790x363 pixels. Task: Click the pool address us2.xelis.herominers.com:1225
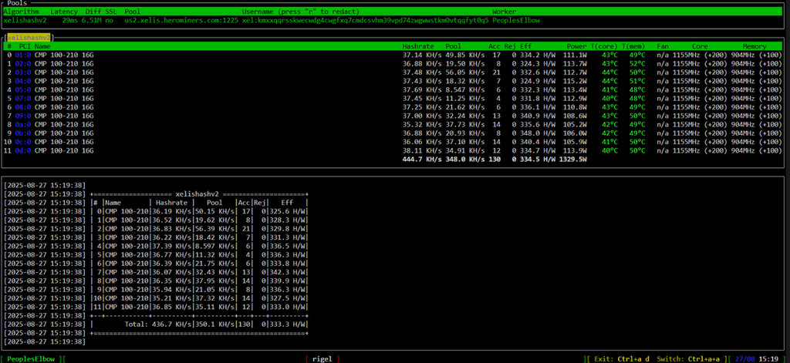pos(180,21)
